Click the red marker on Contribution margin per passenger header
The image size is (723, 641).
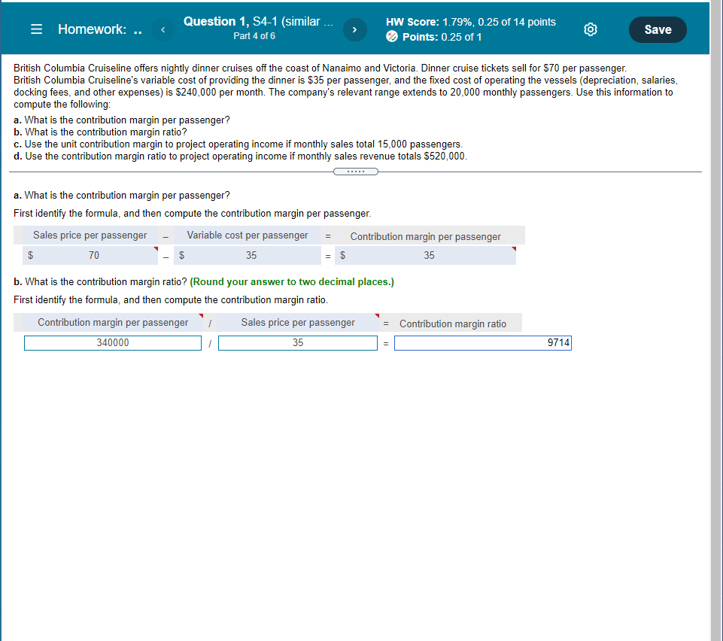(202, 316)
